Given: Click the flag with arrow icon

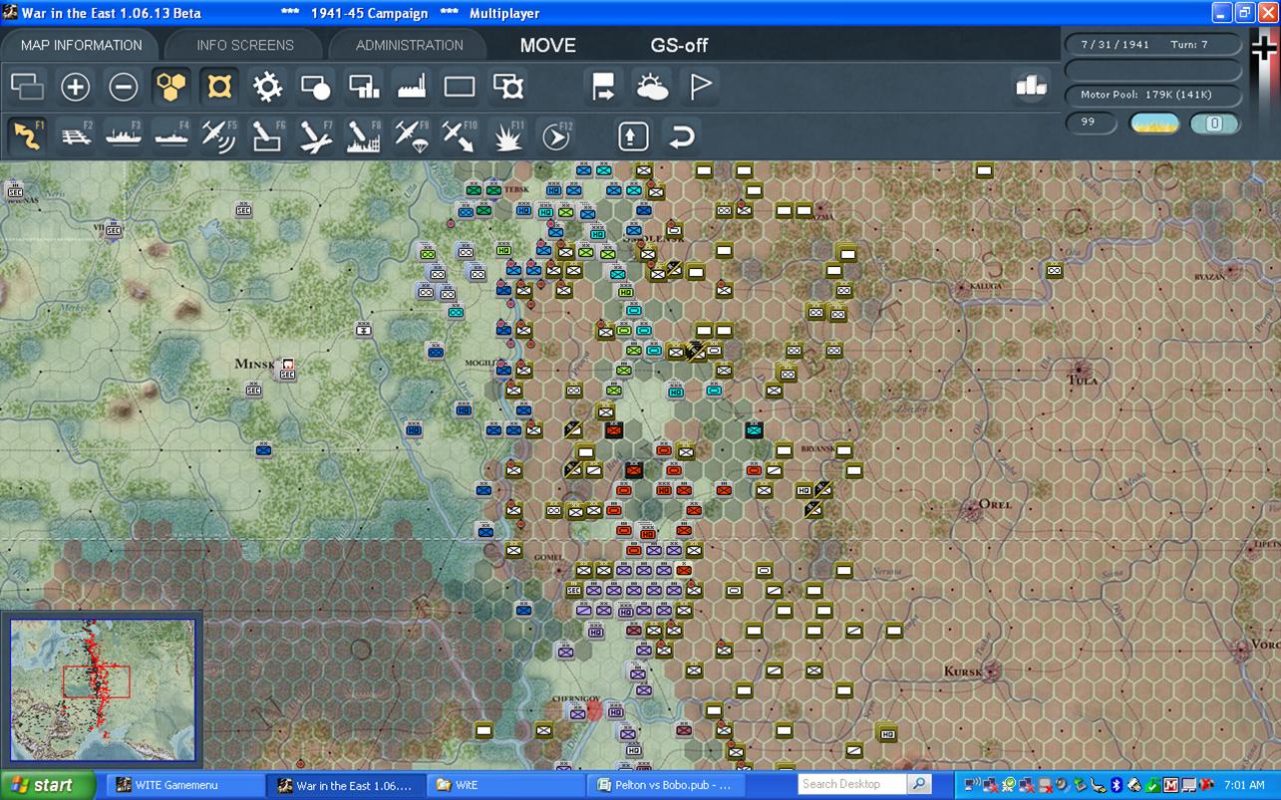Looking at the screenshot, I should [x=604, y=88].
